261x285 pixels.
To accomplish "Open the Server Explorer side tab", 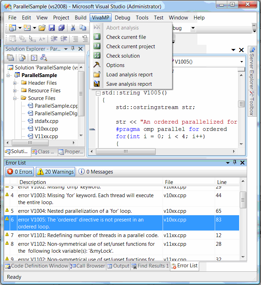I will 252,68.
